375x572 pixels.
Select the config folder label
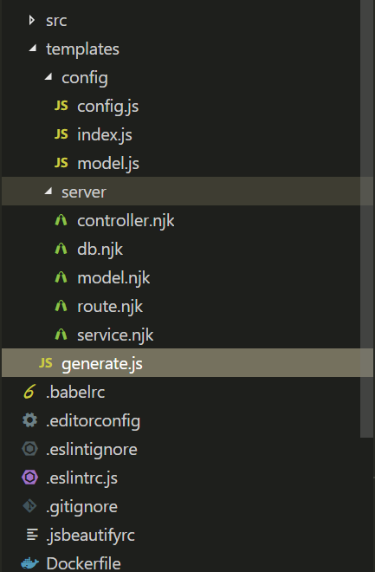(x=85, y=78)
